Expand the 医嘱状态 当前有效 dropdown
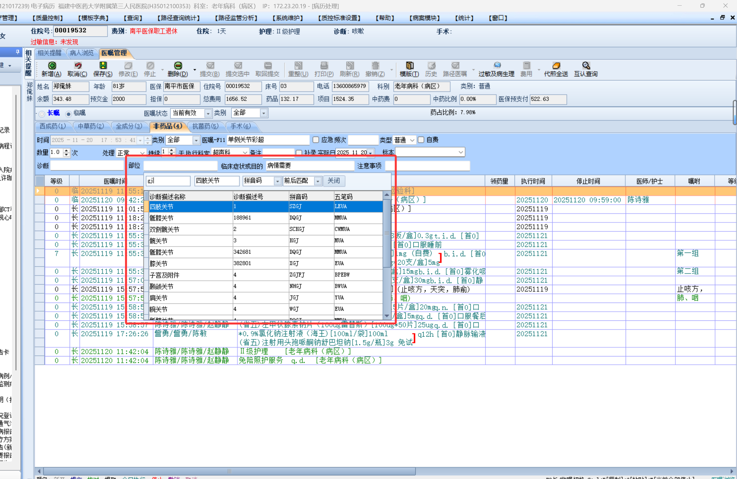Viewport: 737px width, 479px height. click(208, 114)
